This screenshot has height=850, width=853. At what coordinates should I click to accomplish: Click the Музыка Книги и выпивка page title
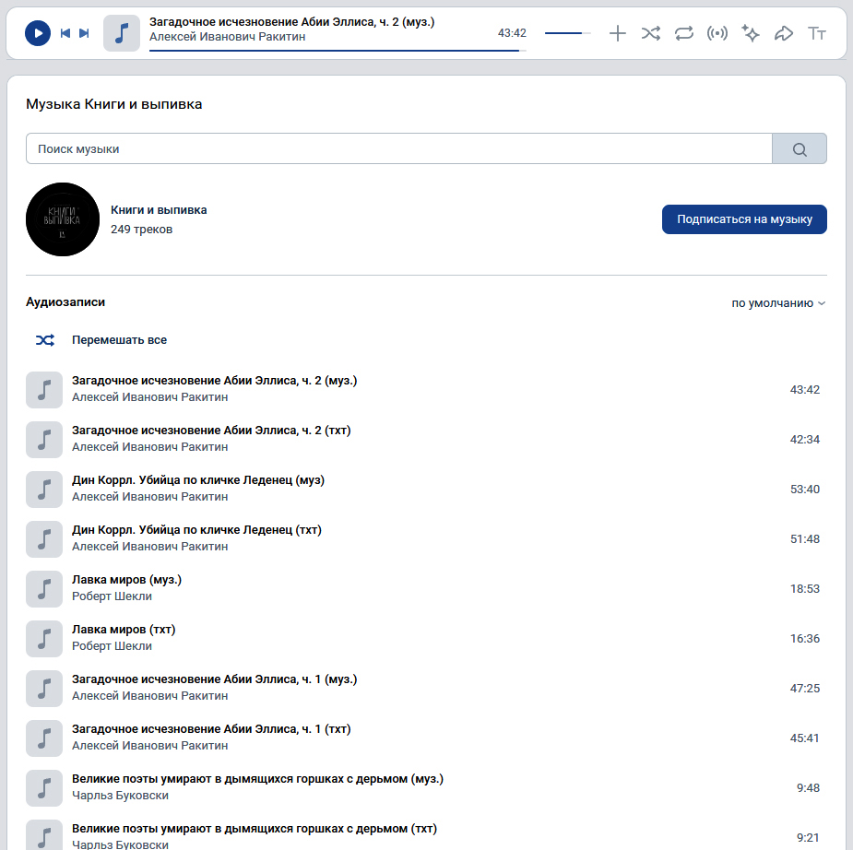coord(113,104)
